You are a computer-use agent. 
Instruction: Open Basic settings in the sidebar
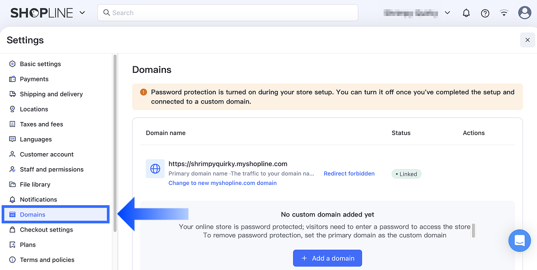click(x=40, y=64)
